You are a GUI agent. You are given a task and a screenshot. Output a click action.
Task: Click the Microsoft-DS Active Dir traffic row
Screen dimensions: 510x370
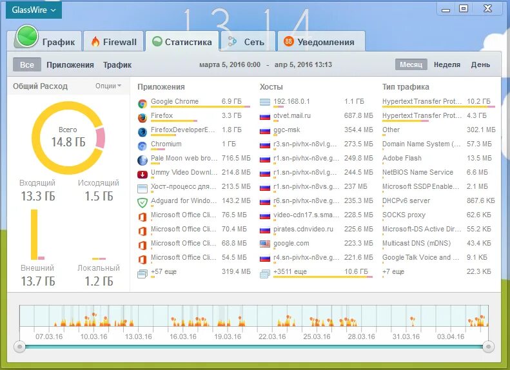439,229
